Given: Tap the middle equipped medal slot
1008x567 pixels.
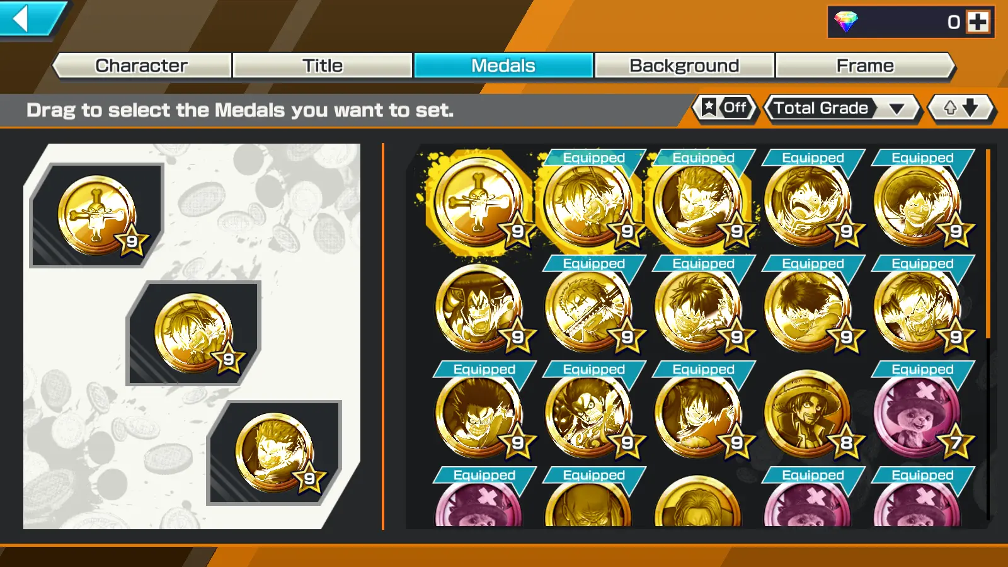Looking at the screenshot, I should 194,333.
